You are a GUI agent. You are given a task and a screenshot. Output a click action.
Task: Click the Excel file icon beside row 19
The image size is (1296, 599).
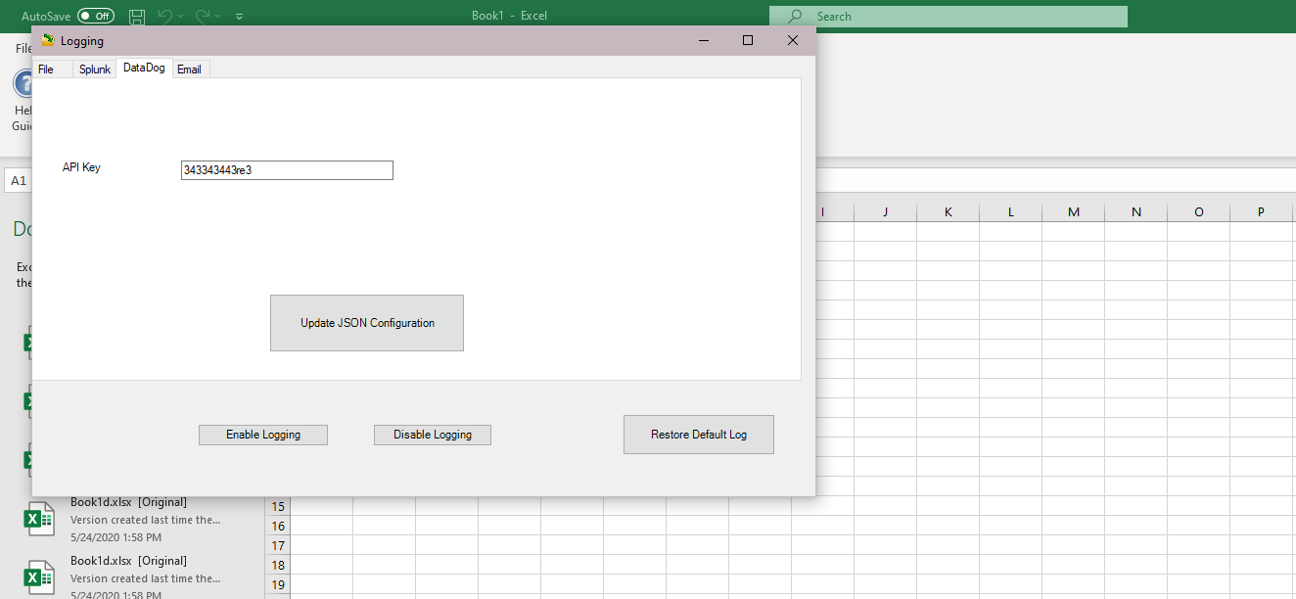(39, 577)
